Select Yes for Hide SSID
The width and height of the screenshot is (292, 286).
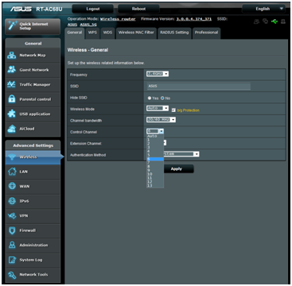pyautogui.click(x=150, y=99)
